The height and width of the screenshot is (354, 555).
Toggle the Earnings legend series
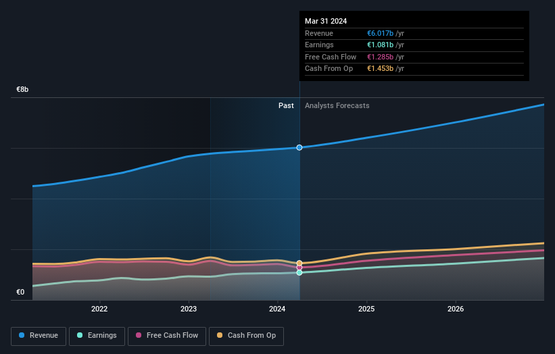click(x=97, y=336)
